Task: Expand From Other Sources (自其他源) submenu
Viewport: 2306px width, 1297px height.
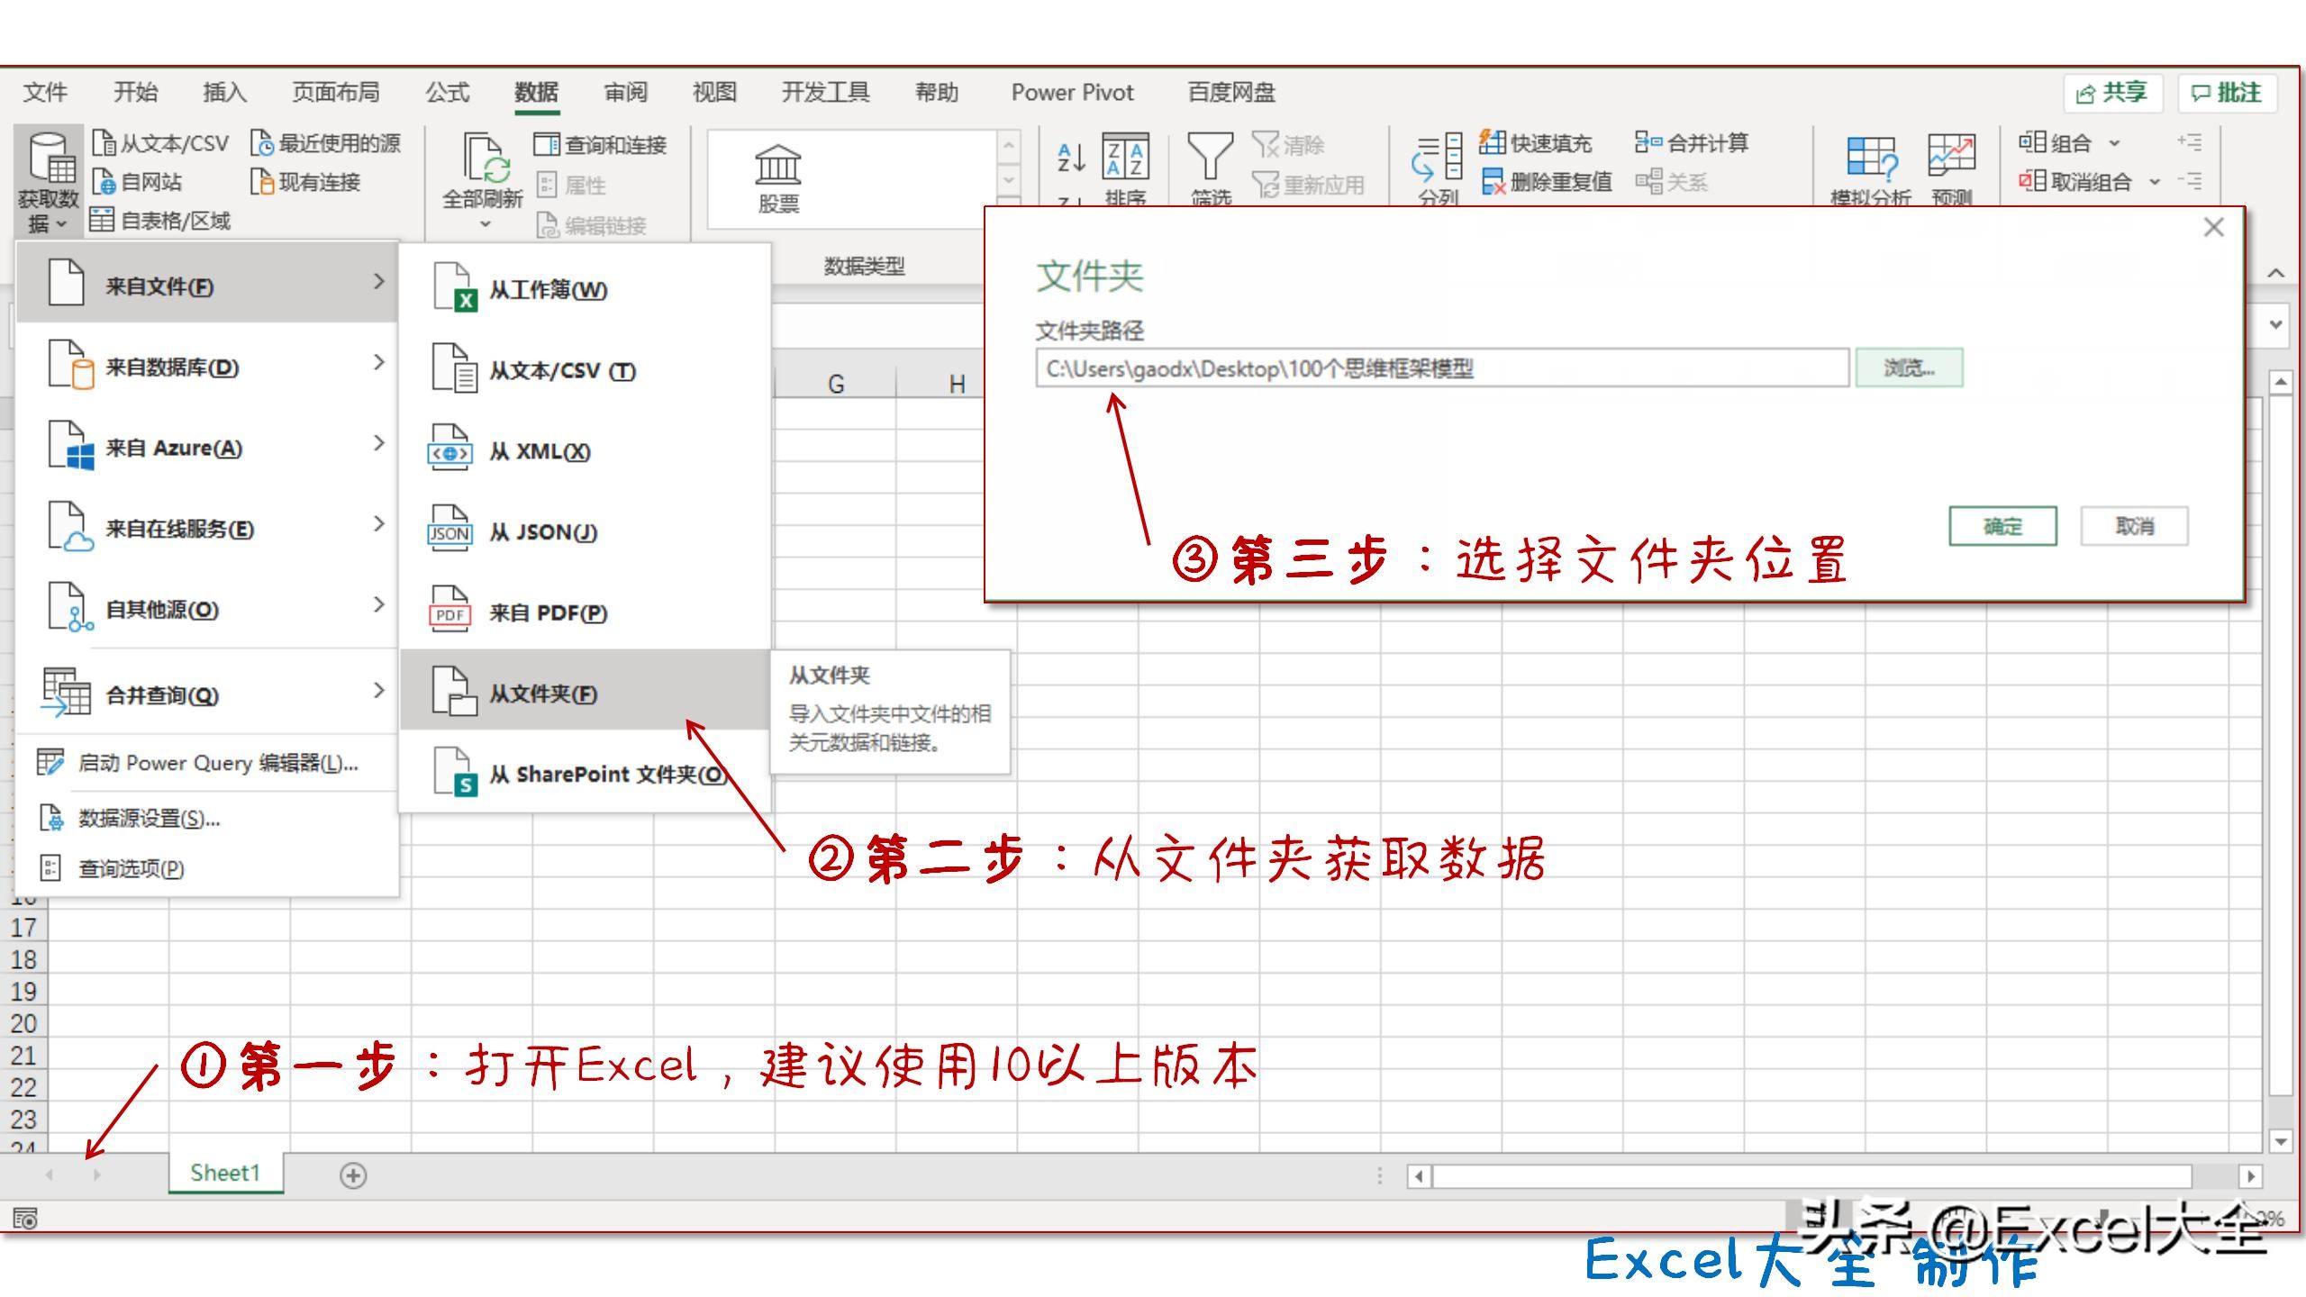Action: coord(207,609)
